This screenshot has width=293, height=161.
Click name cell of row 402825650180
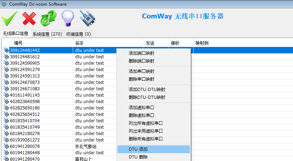click(89, 108)
